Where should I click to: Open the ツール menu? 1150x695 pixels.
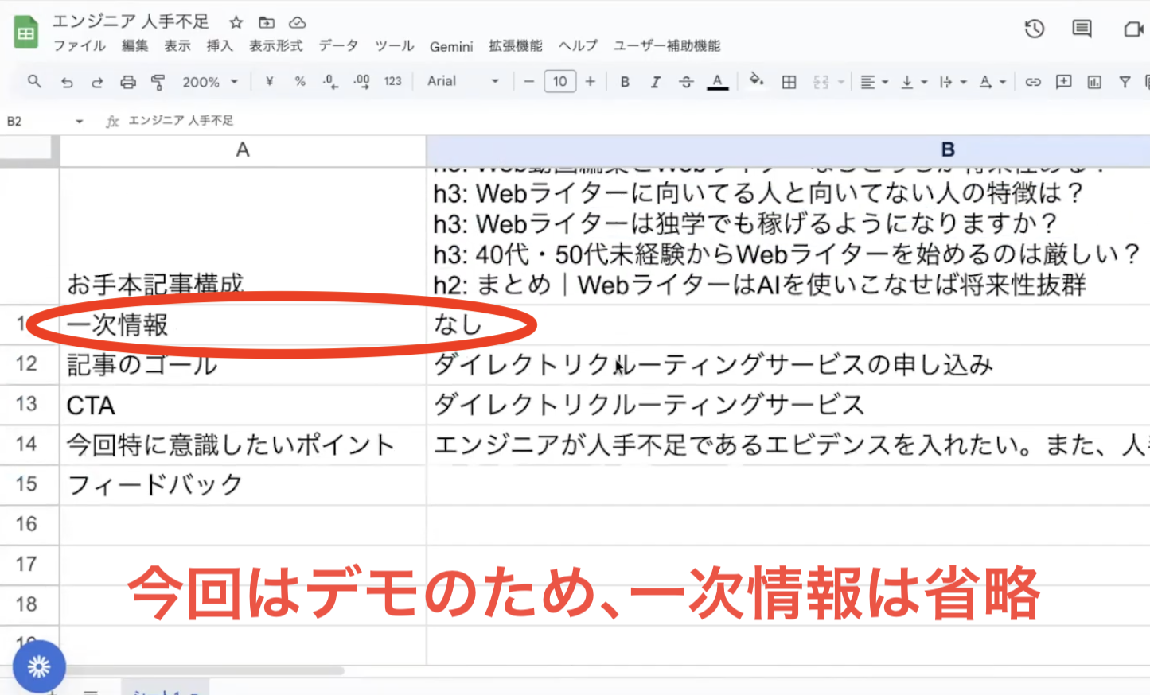(x=394, y=46)
